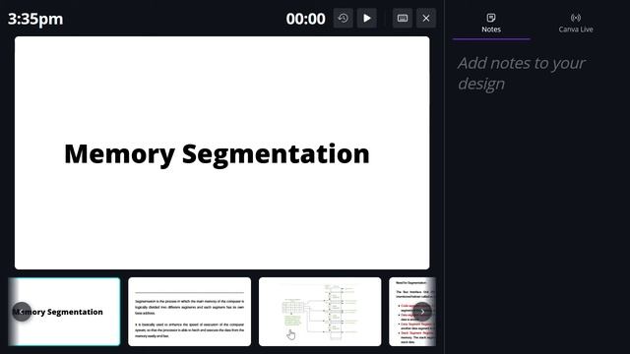Show next thumbnails with right arrow

[x=422, y=312]
